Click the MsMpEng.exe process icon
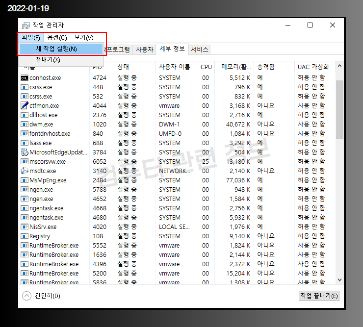The image size is (363, 327). [x=25, y=180]
